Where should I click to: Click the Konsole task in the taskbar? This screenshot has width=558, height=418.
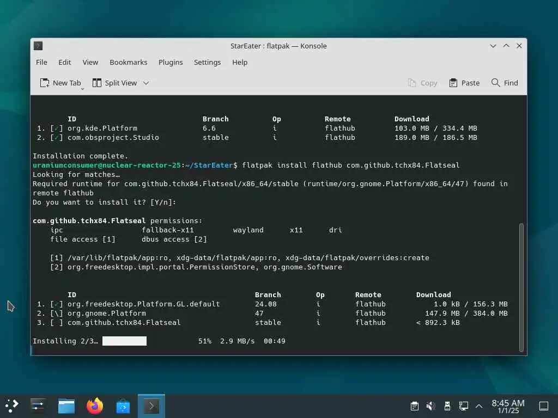click(x=151, y=405)
